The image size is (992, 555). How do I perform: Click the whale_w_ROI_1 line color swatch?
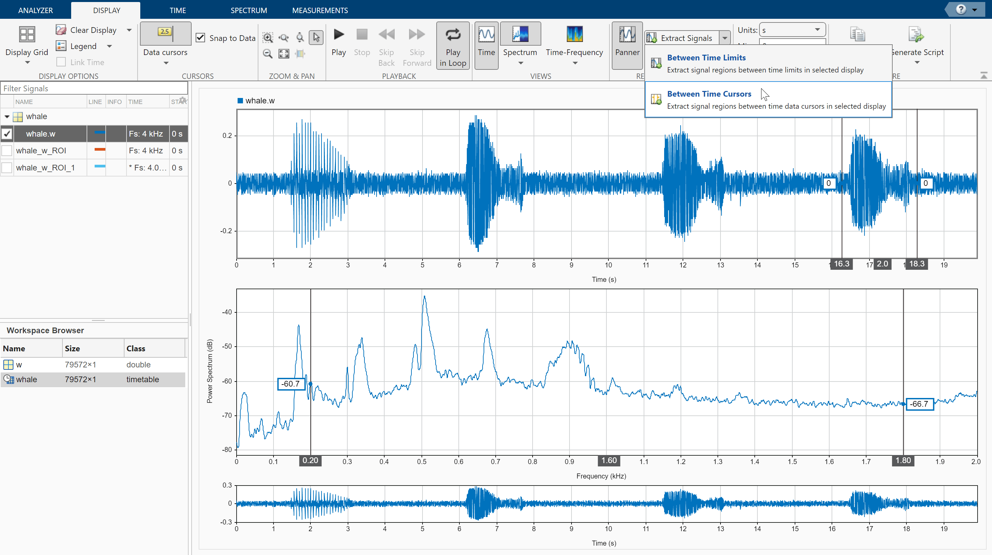pyautogui.click(x=100, y=166)
